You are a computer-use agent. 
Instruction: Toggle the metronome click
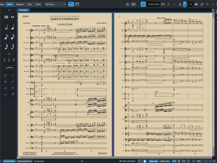(x=180, y=4)
